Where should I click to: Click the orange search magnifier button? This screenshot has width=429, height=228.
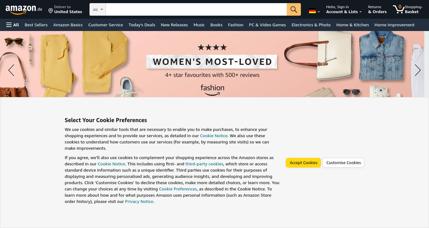pyautogui.click(x=294, y=9)
